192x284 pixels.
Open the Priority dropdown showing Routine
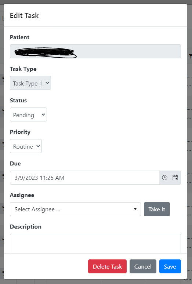point(26,146)
